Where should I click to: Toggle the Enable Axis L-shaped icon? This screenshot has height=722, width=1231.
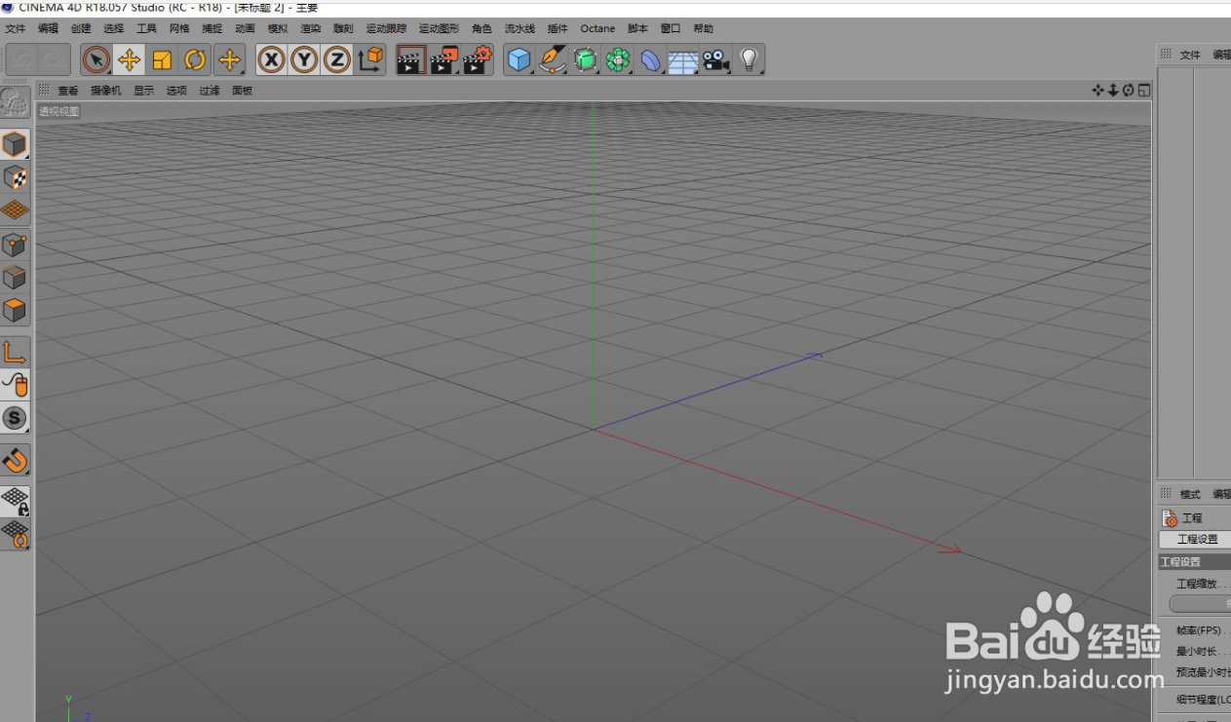tap(15, 352)
